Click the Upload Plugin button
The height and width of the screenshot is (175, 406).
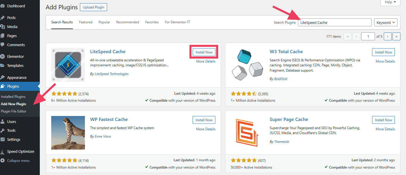point(93,7)
